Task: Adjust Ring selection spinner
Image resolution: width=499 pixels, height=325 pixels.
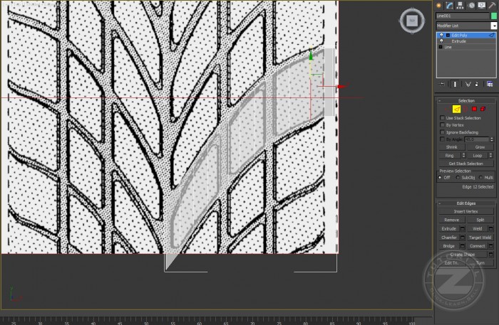Action: 463,156
